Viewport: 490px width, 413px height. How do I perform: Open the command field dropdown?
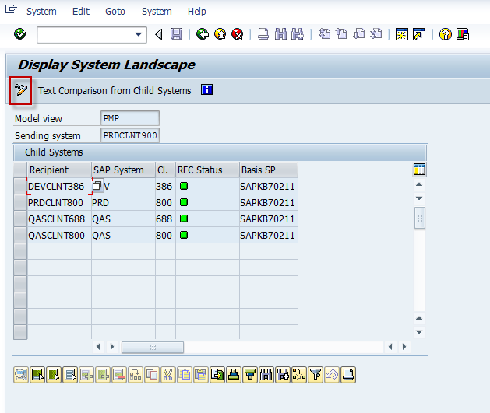[x=138, y=35]
